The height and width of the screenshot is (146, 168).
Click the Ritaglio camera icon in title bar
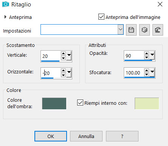point(6,5)
